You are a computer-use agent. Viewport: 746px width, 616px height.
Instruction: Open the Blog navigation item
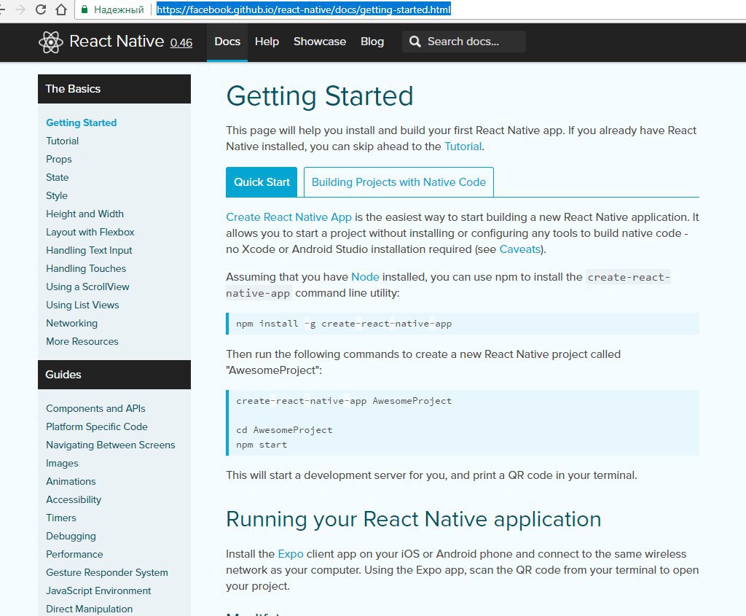click(372, 42)
